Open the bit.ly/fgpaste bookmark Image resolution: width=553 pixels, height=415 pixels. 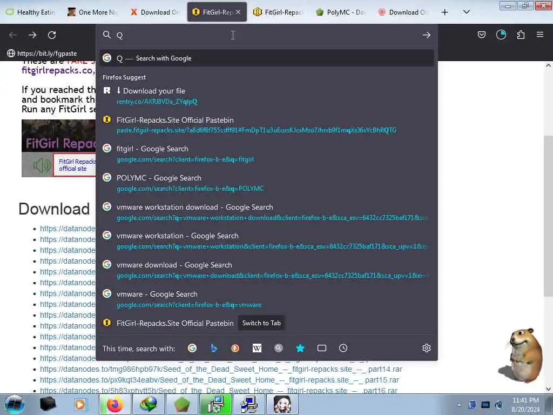coord(42,53)
